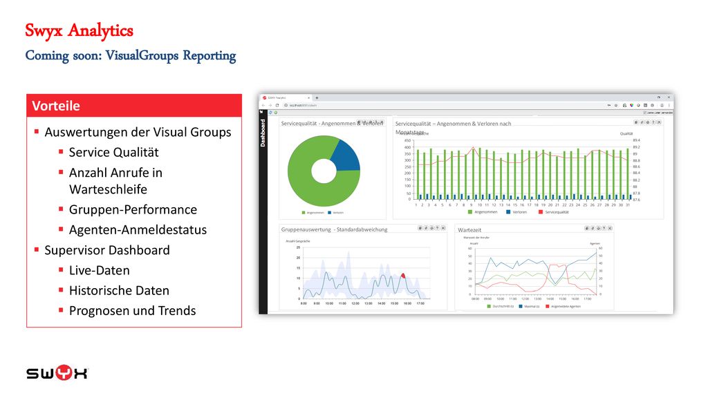
Task: Click 'Coming soon: VisualGroups Reporting' subtitle
Action: [131, 55]
